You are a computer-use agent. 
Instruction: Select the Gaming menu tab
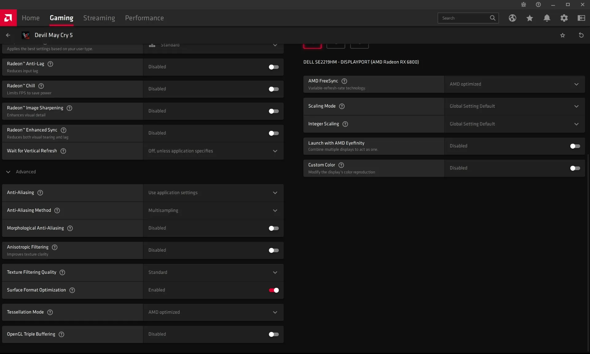click(x=61, y=18)
